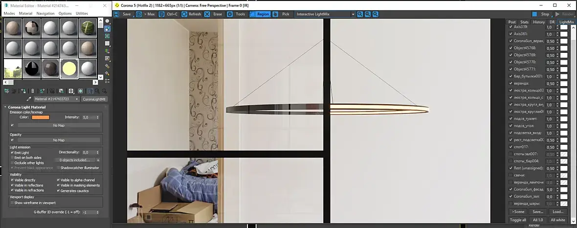Screen dimensions: 577x228
Task: Open the Material/Map Navigator icon
Action: click(107, 81)
